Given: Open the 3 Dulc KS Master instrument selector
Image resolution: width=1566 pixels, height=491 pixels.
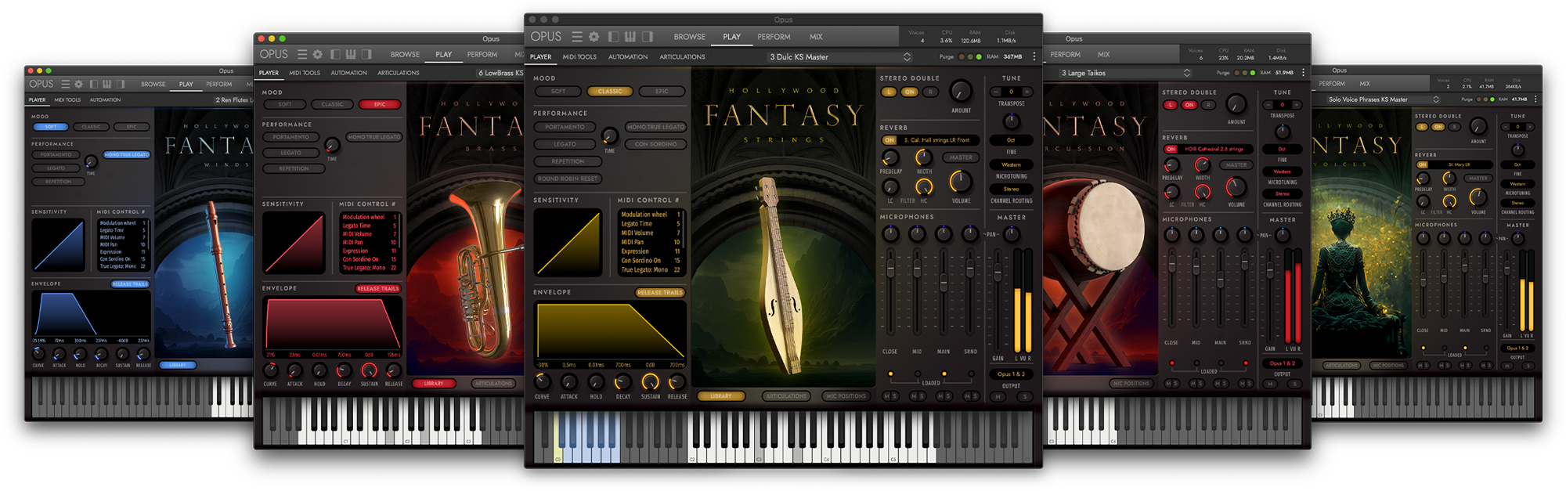Looking at the screenshot, I should click(839, 57).
